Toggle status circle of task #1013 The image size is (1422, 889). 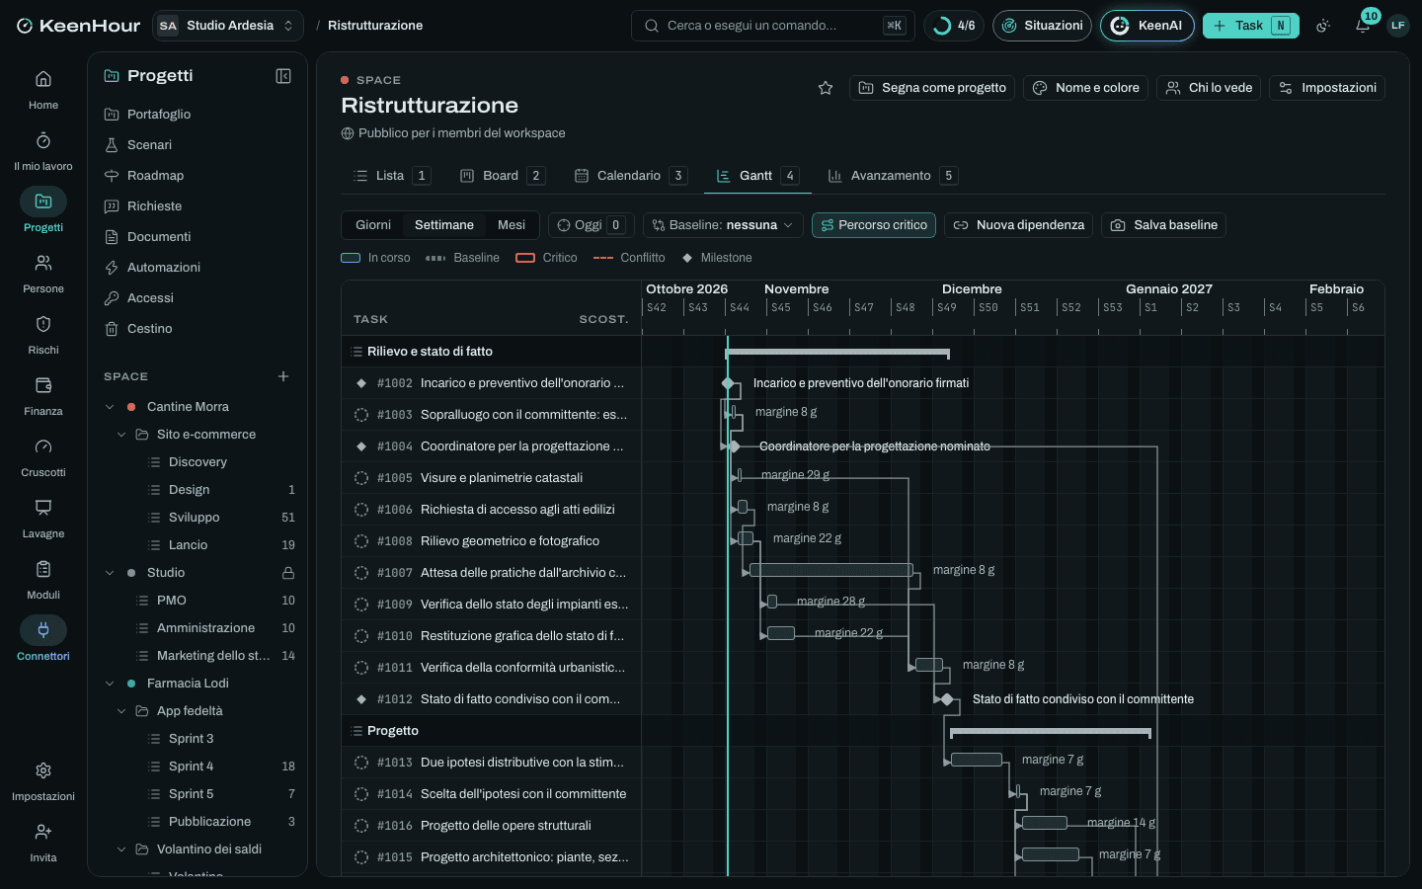[361, 763]
